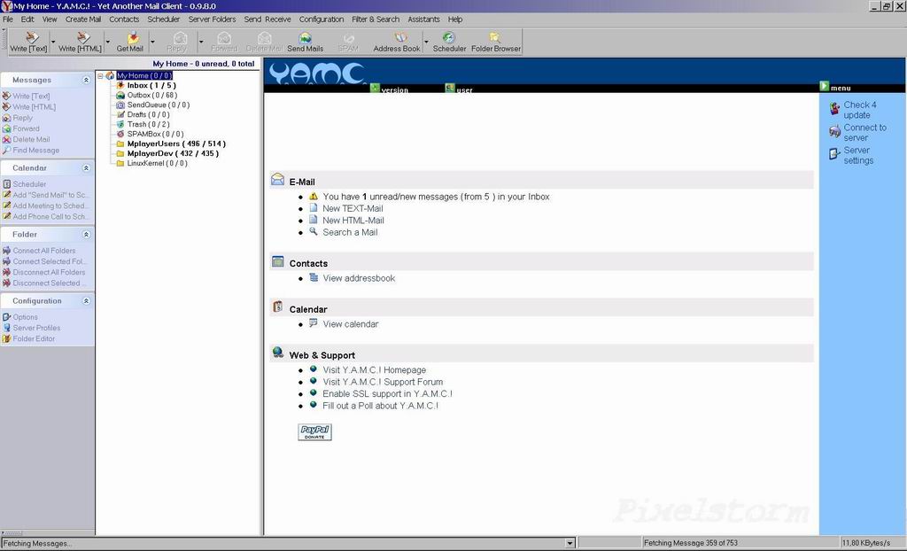
Task: Select Outbox ( 0 / 68 ) folder
Action: pyautogui.click(x=152, y=95)
